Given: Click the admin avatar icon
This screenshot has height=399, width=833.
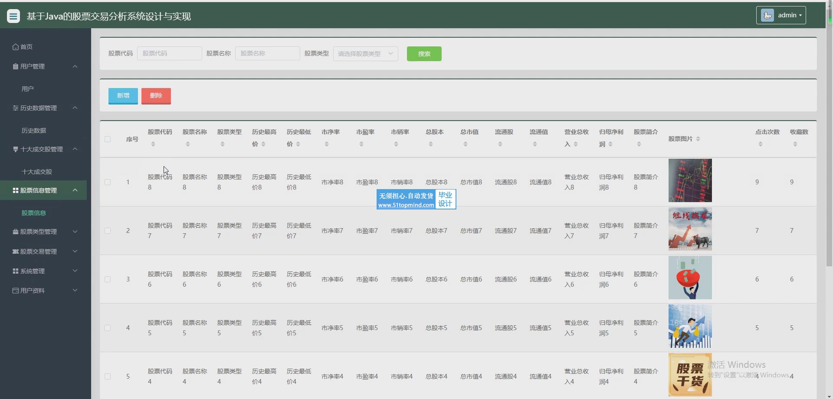Looking at the screenshot, I should coord(767,15).
